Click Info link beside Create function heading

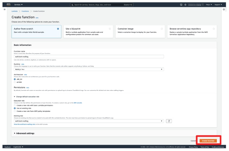[x=37, y=18]
